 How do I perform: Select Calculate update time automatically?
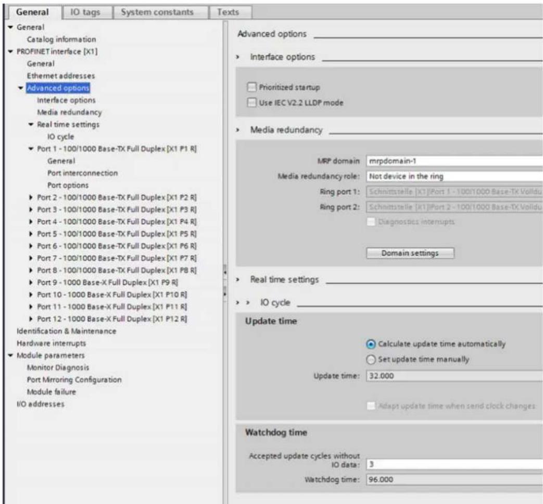371,344
